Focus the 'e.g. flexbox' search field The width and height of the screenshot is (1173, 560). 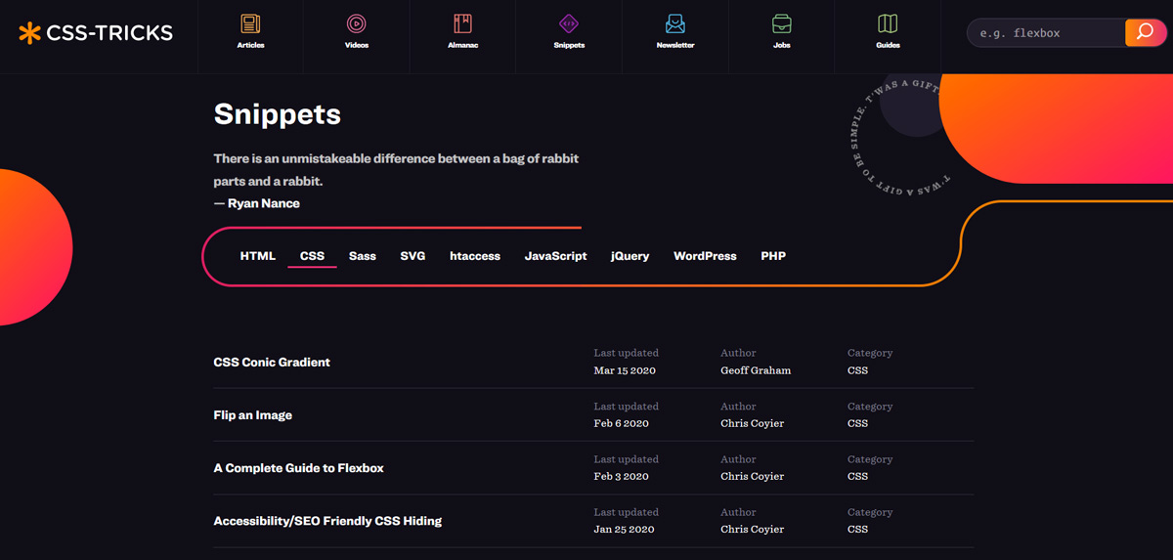1046,33
